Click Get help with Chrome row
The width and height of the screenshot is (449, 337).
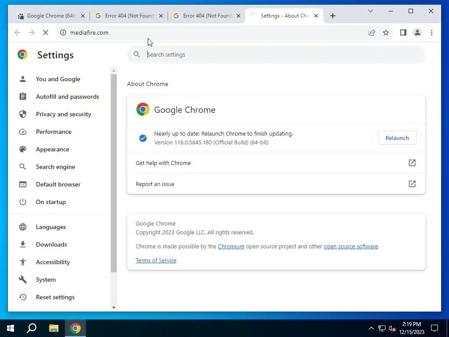click(276, 163)
